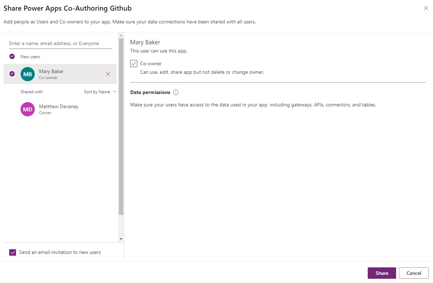Image resolution: width=433 pixels, height=283 pixels.
Task: Open the Data permissions info icon
Action: (x=176, y=92)
